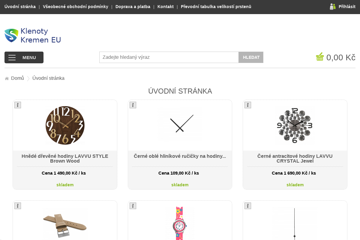The image size is (360, 240).
Task: Open the Všeobecné obchodní podmínky page
Action: [x=75, y=6]
